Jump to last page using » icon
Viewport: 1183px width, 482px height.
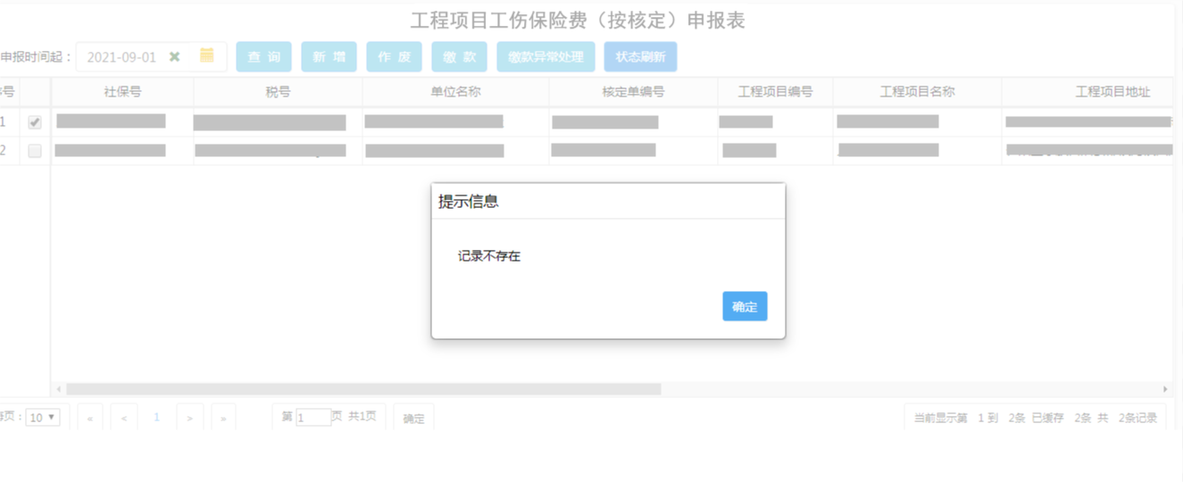tap(223, 418)
